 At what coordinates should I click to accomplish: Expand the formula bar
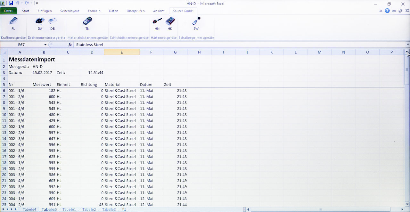click(x=407, y=45)
